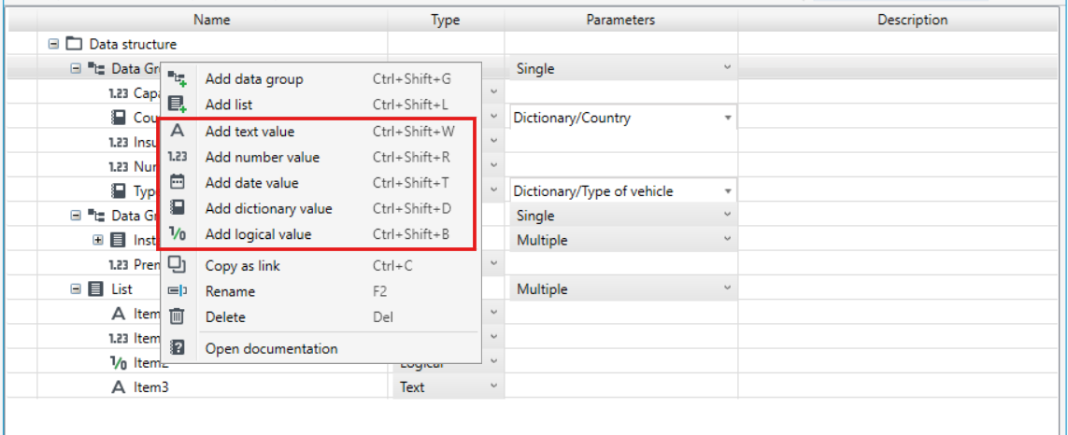The width and height of the screenshot is (1068, 435).
Task: Collapse the List node
Action: (x=76, y=289)
